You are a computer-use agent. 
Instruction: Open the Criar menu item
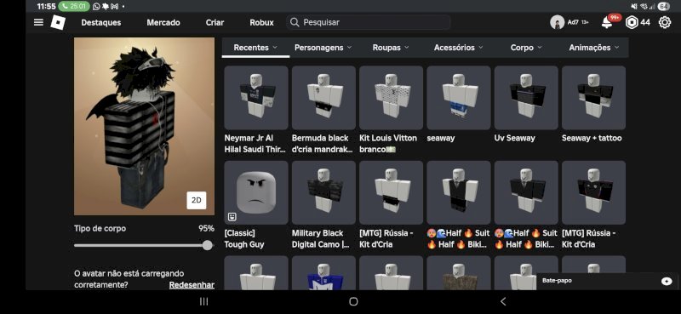tap(215, 23)
